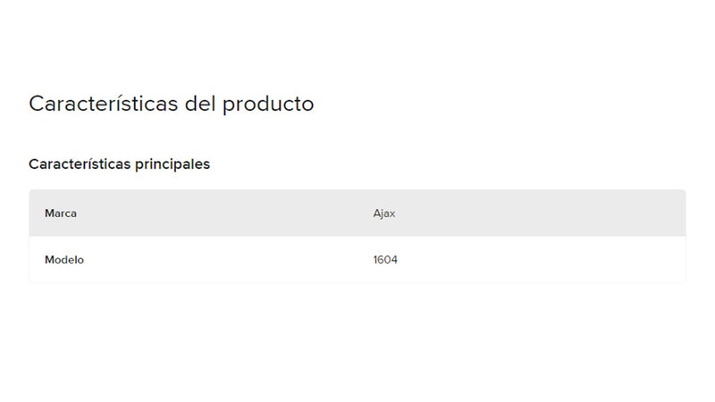Click the capital M in "Modelo"
This screenshot has height=402, width=715.
click(49, 260)
